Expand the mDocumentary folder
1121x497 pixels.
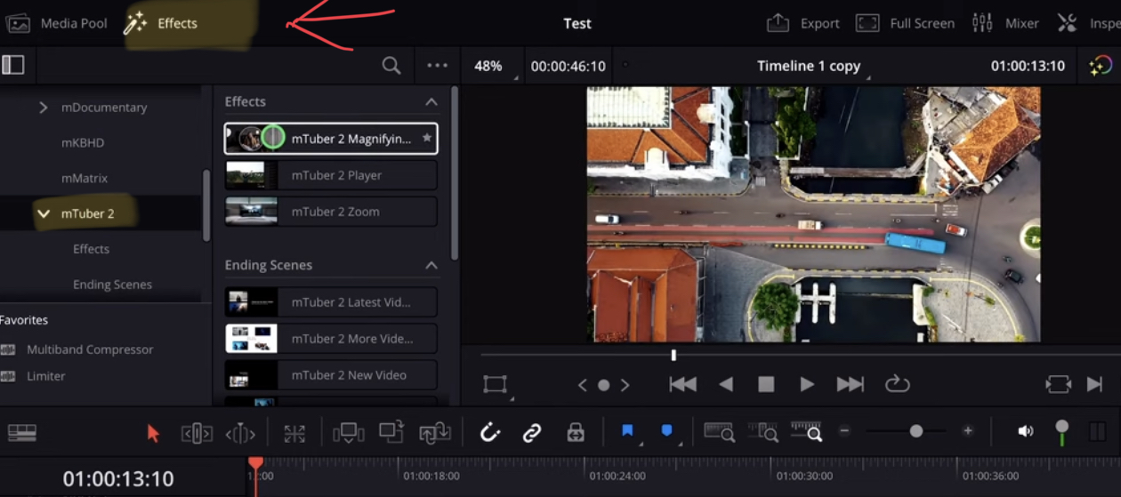[44, 107]
